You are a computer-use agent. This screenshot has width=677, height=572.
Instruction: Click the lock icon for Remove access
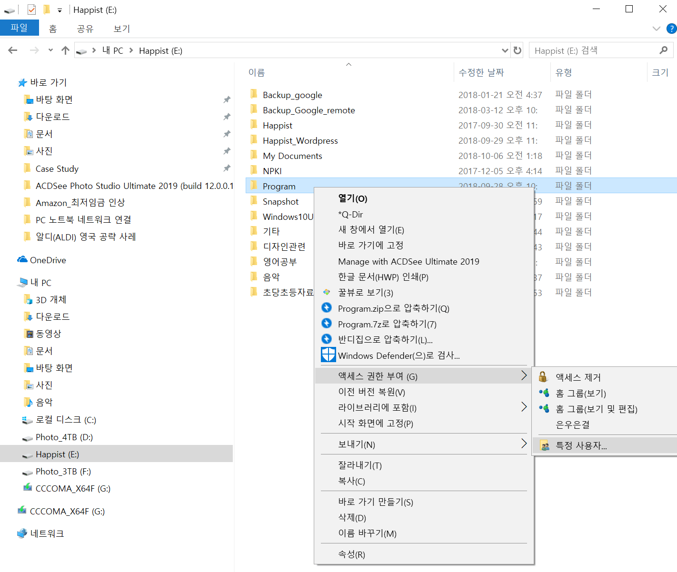(x=543, y=377)
